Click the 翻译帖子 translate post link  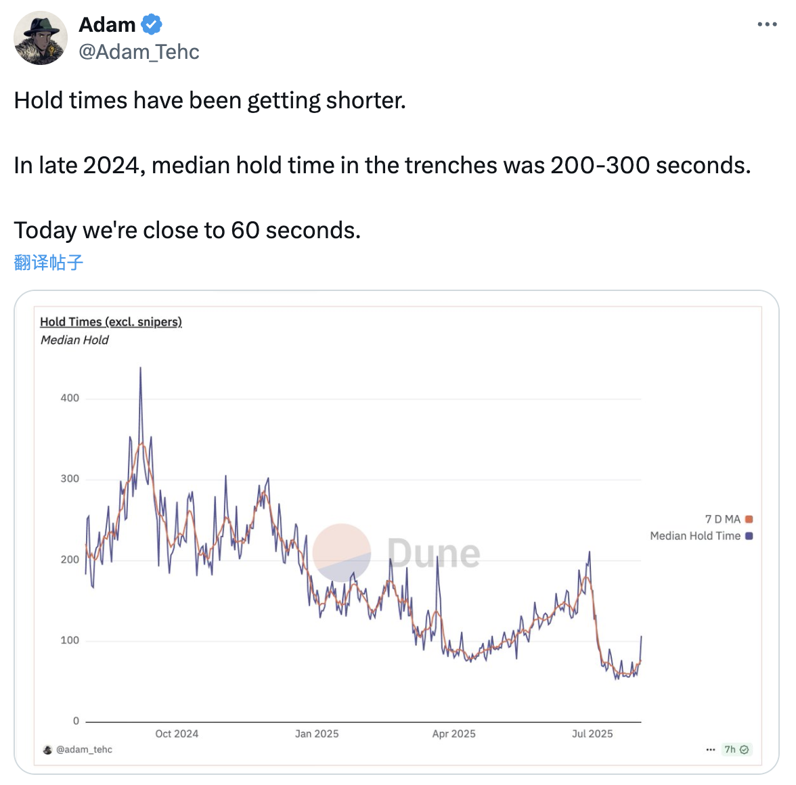coord(48,263)
